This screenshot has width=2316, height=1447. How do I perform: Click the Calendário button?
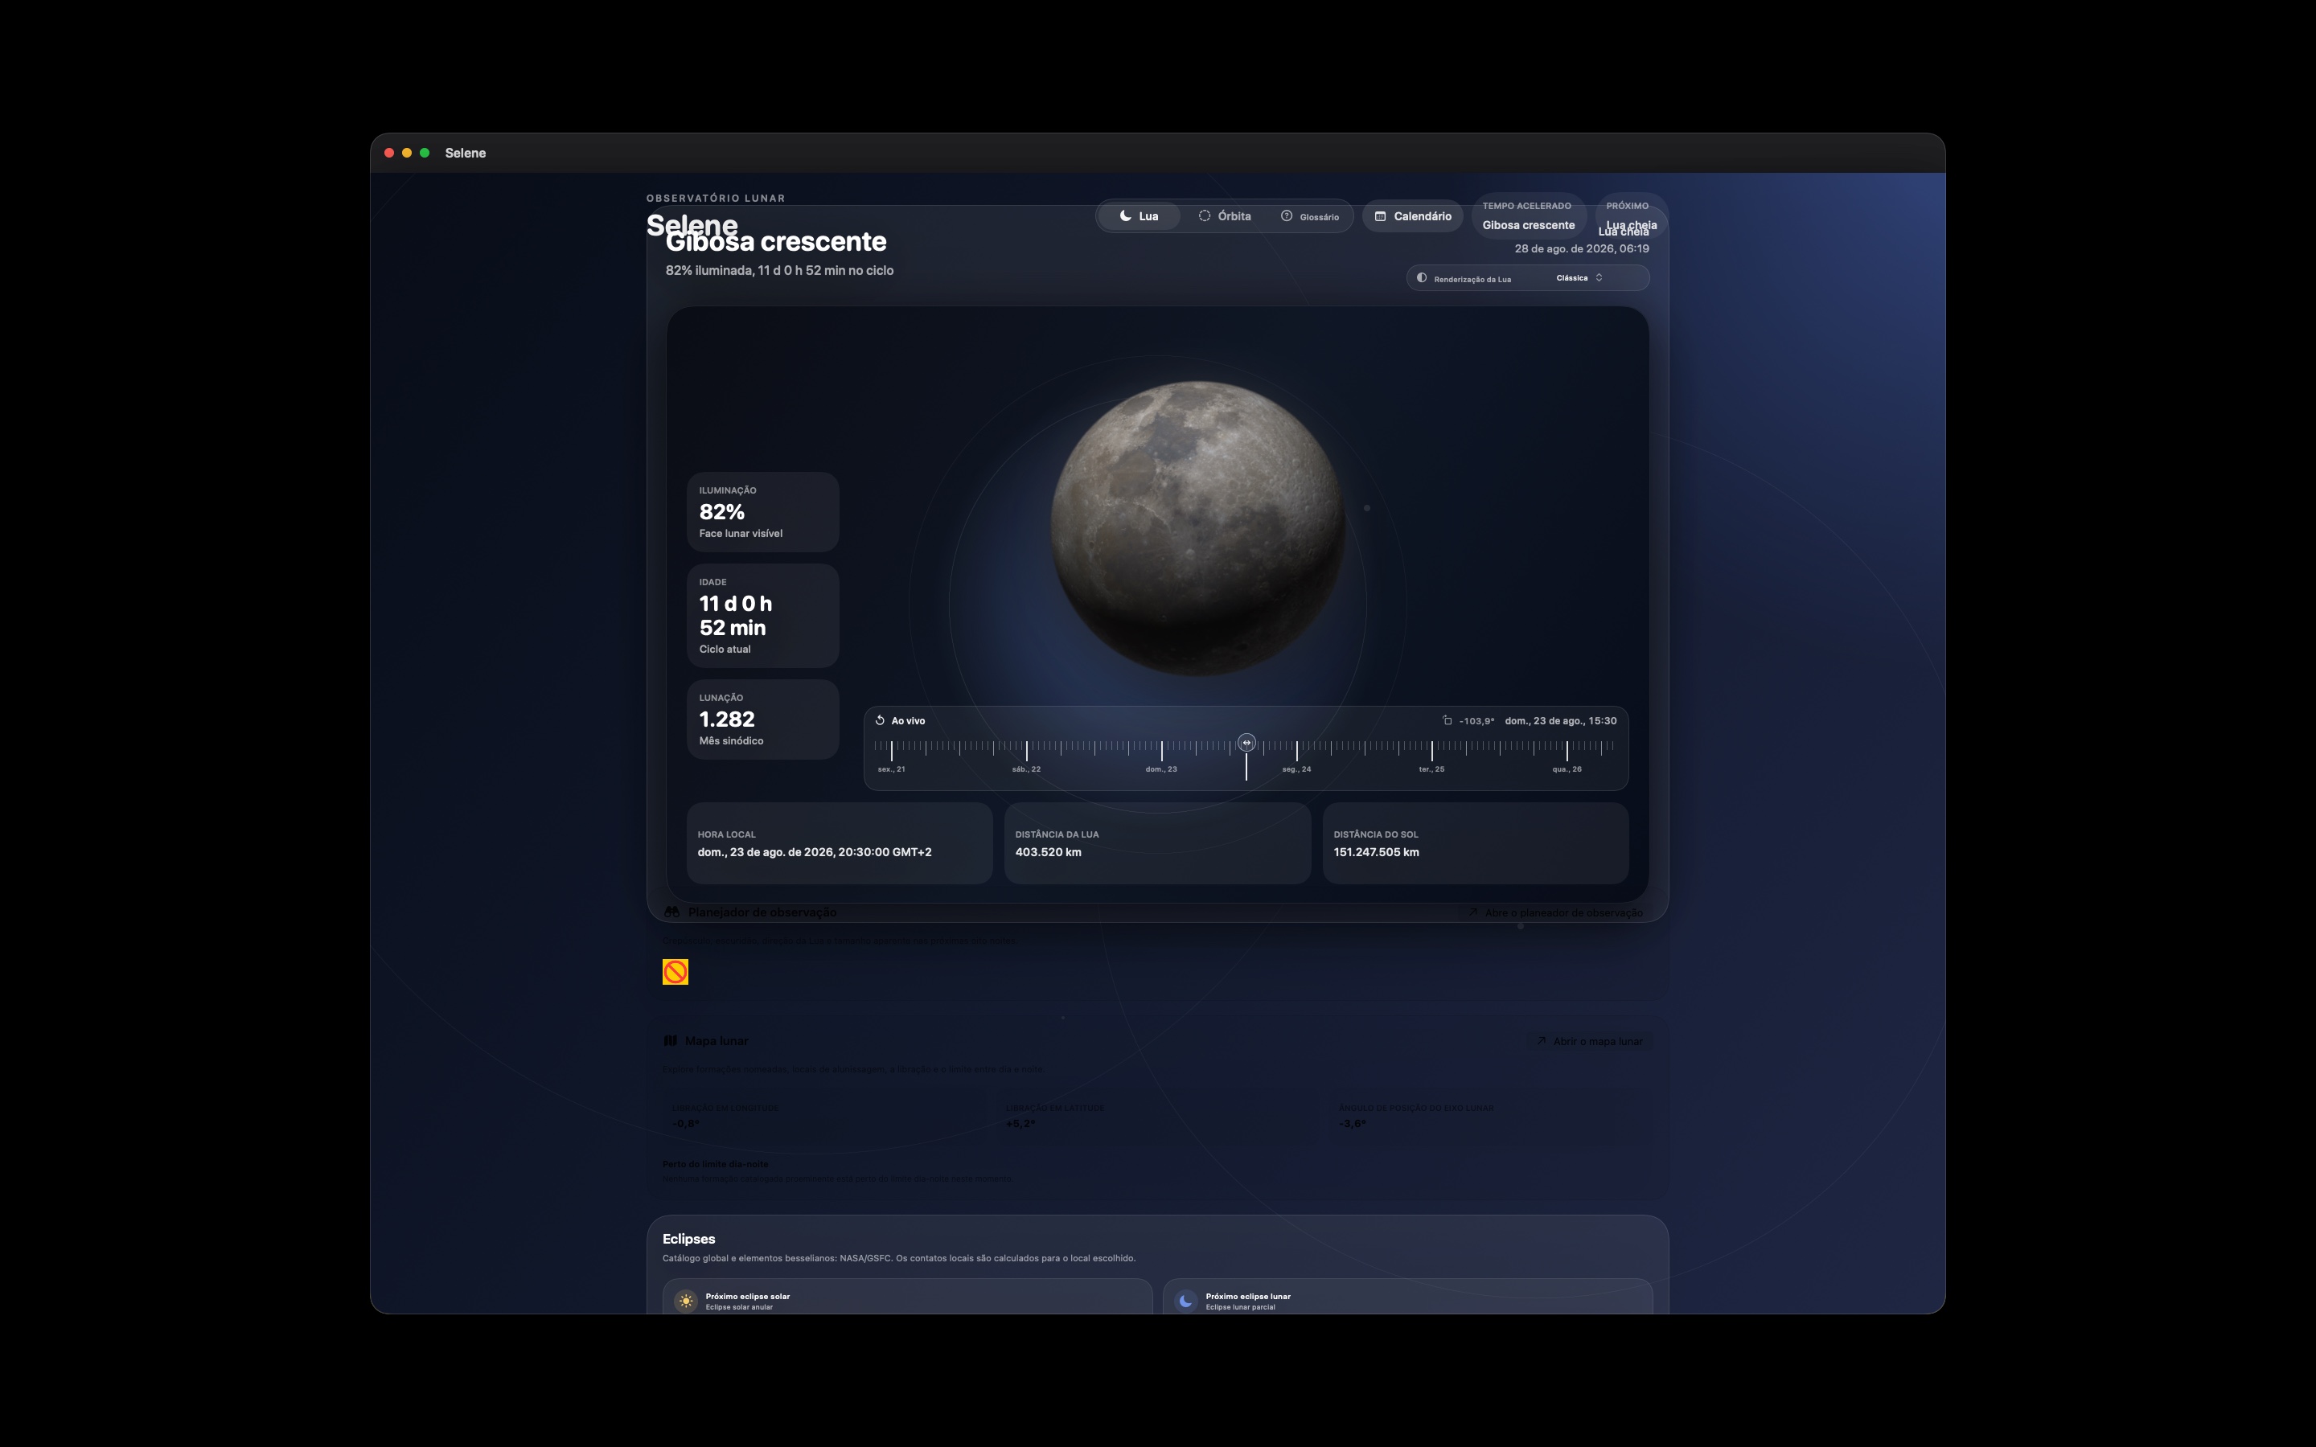pyautogui.click(x=1413, y=216)
